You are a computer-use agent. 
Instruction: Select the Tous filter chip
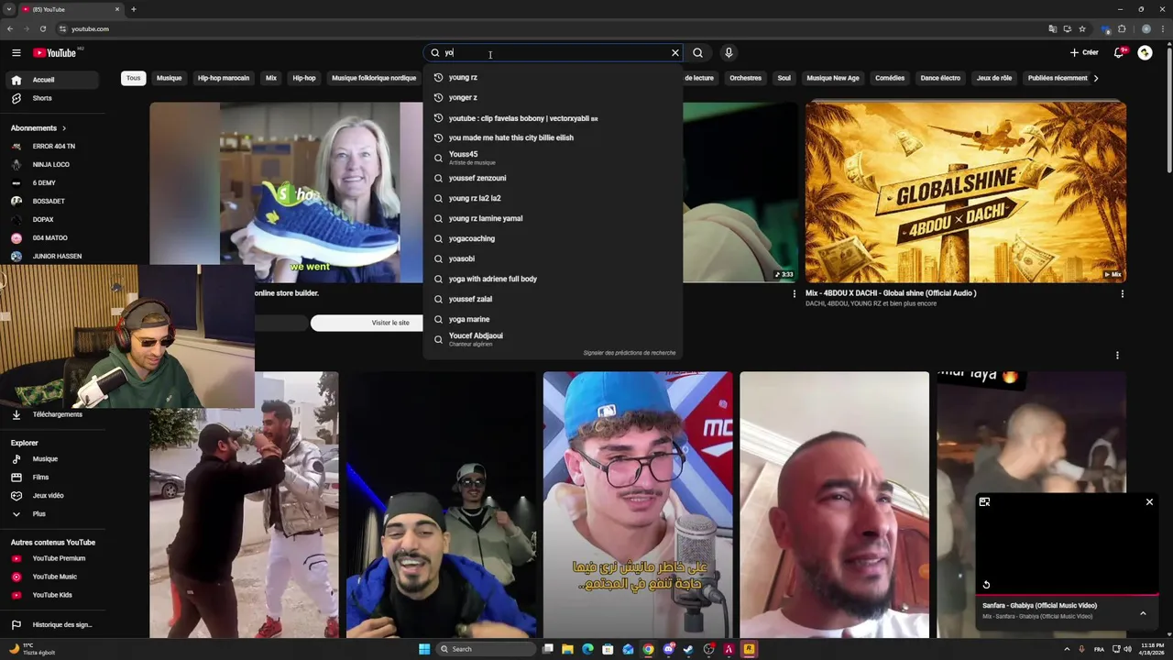tap(134, 78)
